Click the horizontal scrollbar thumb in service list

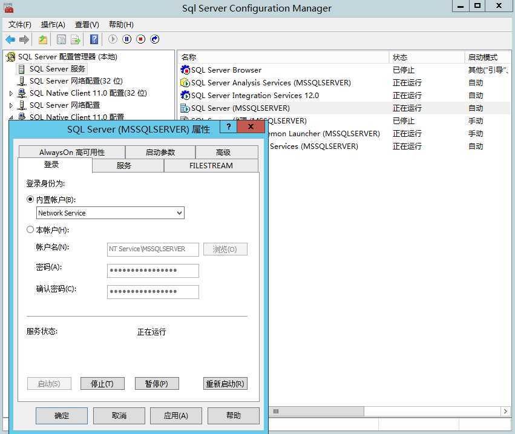pos(317,412)
